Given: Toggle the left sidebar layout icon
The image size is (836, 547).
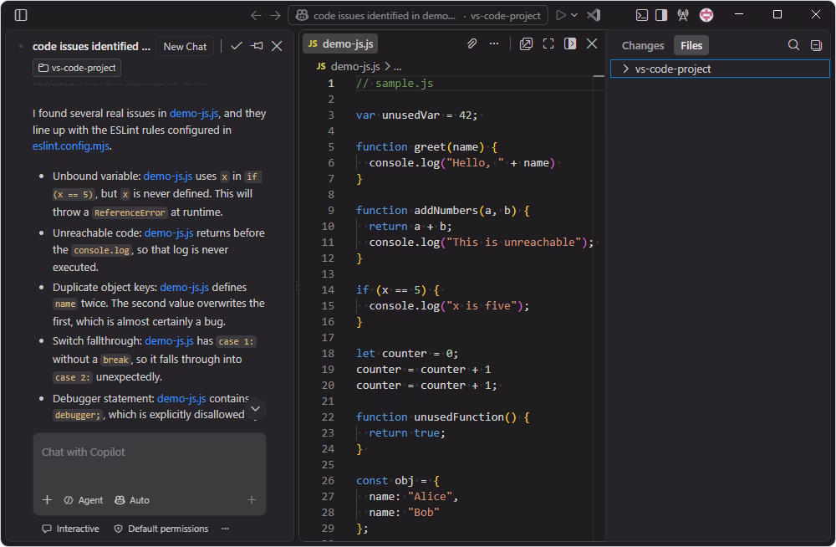Looking at the screenshot, I should (21, 15).
